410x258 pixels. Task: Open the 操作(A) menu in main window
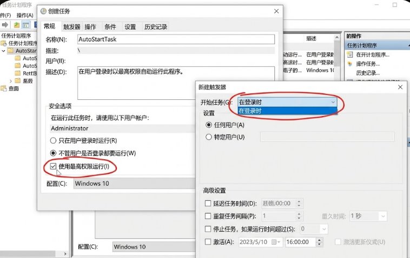25,16
